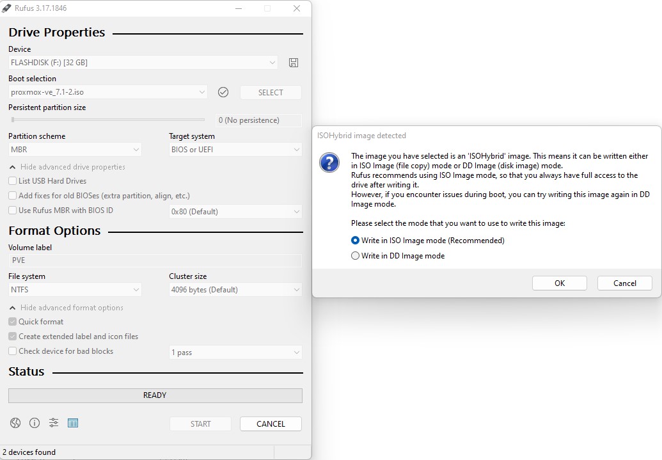The width and height of the screenshot is (662, 460).
Task: Click the READY status progress bar
Action: coord(155,395)
